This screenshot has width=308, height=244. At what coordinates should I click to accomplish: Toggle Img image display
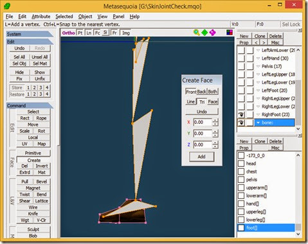[x=126, y=33]
